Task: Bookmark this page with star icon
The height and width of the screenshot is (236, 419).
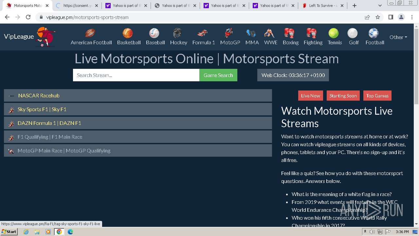Action: tap(378, 17)
